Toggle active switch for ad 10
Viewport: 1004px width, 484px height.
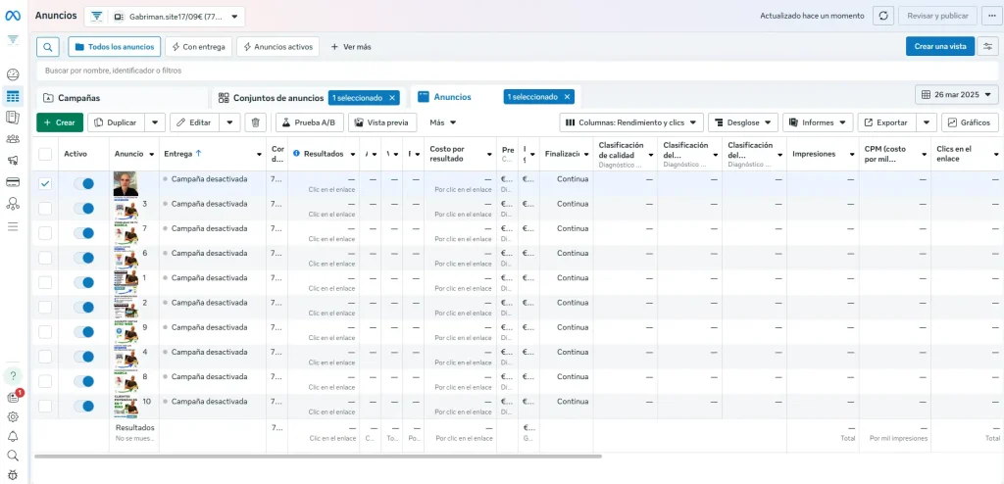click(84, 406)
